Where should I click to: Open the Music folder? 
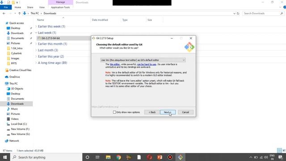[14, 109]
